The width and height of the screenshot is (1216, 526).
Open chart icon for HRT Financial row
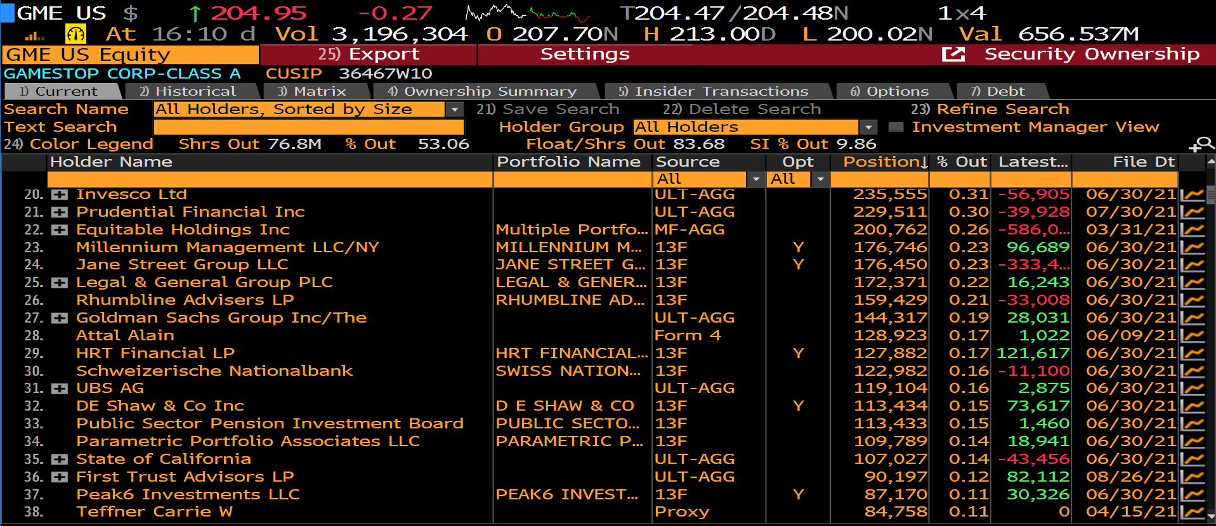click(1193, 354)
